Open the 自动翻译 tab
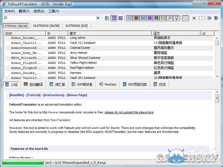223x167 pixels. click(x=33, y=85)
